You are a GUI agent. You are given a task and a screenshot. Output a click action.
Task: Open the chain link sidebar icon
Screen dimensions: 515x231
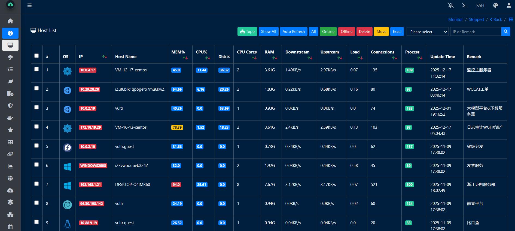tap(10, 154)
